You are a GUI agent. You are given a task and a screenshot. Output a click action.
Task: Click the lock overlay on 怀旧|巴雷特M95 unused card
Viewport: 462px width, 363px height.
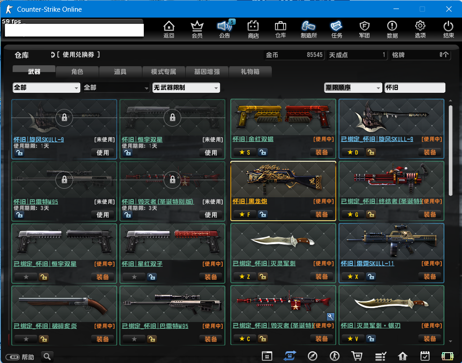pyautogui.click(x=64, y=180)
